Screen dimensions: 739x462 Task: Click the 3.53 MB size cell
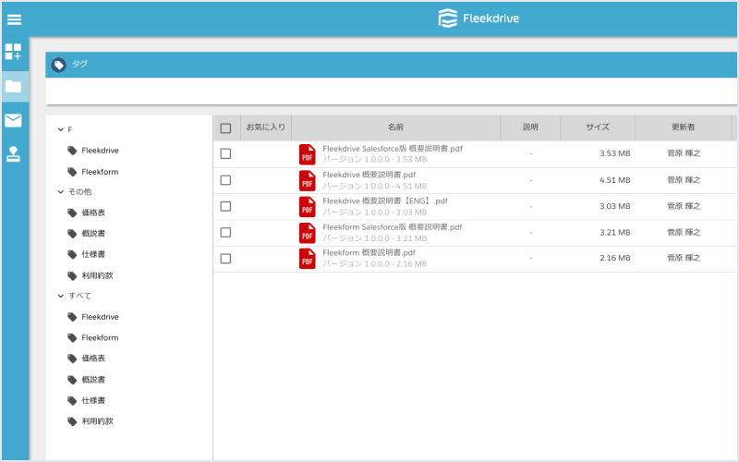tap(614, 153)
